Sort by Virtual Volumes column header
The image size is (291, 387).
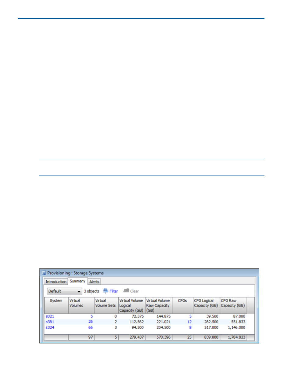(x=81, y=305)
